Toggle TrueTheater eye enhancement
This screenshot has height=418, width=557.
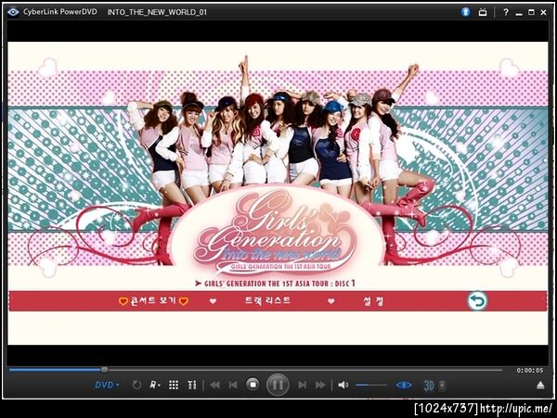click(x=404, y=385)
